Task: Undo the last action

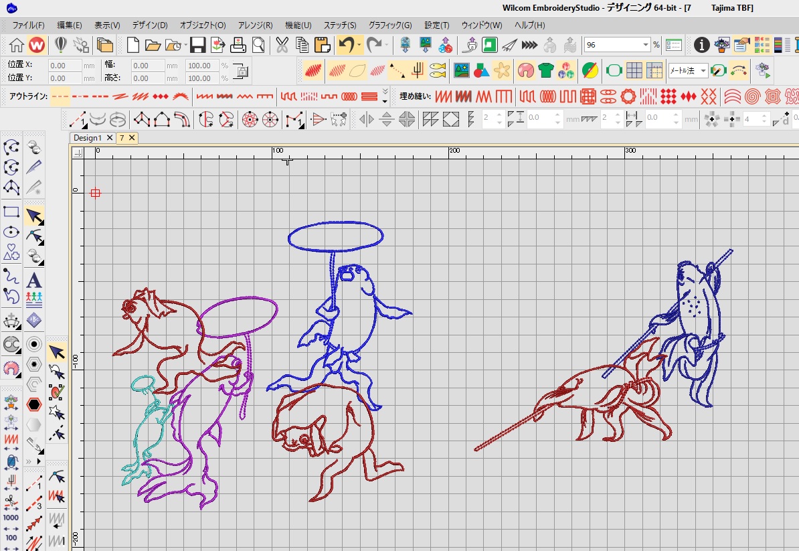Action: point(347,46)
